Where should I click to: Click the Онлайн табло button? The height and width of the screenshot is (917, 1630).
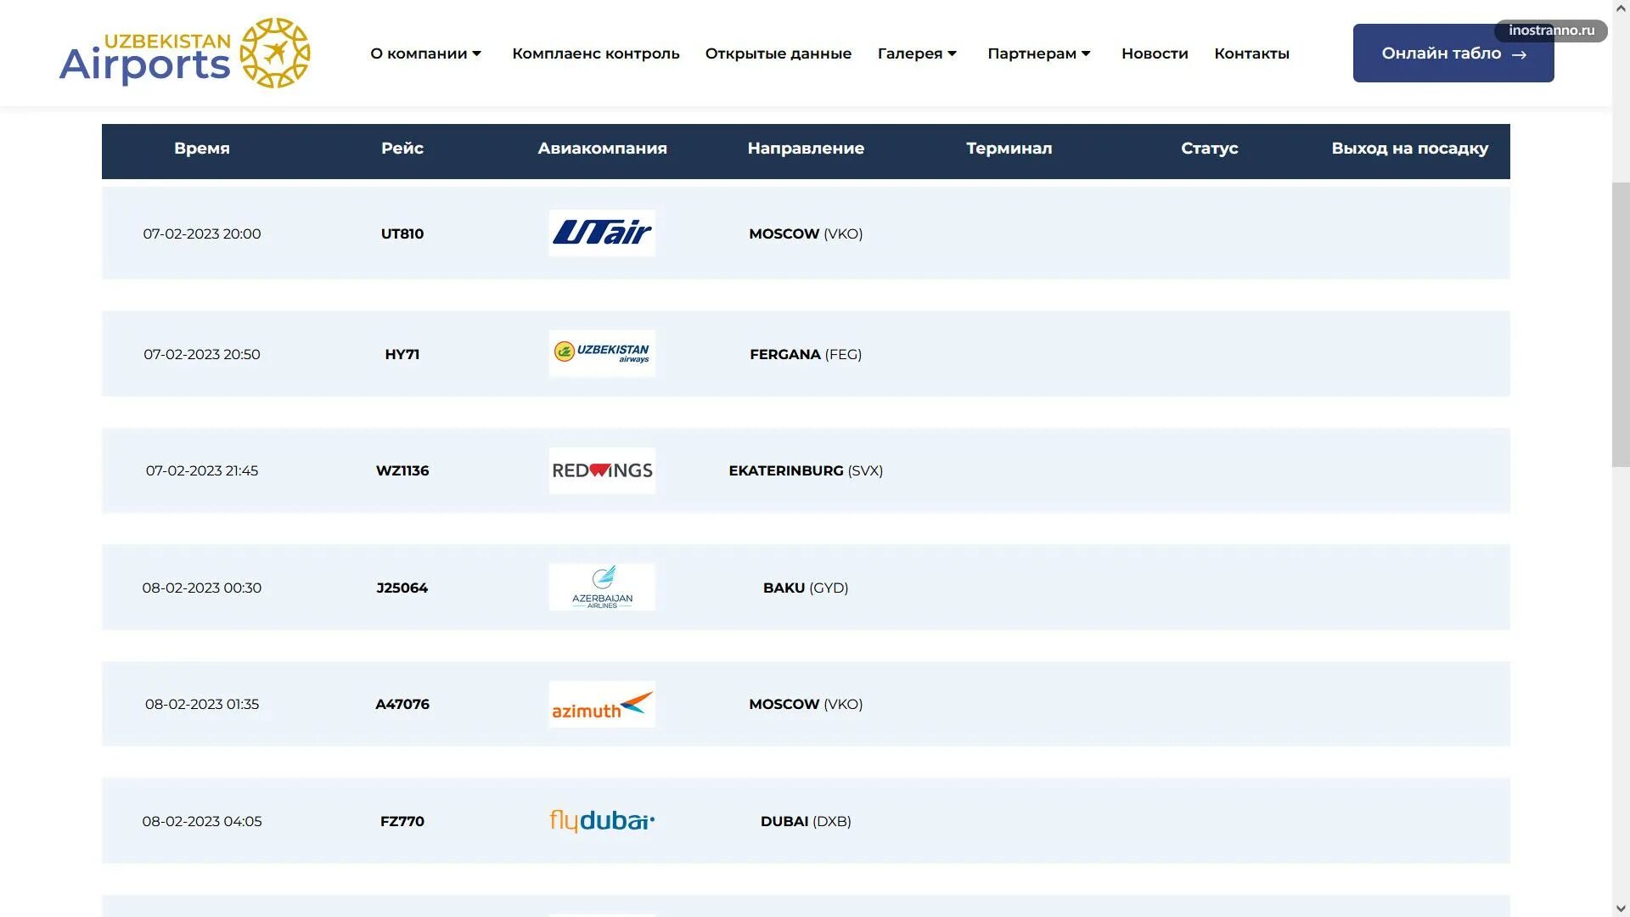(x=1453, y=53)
